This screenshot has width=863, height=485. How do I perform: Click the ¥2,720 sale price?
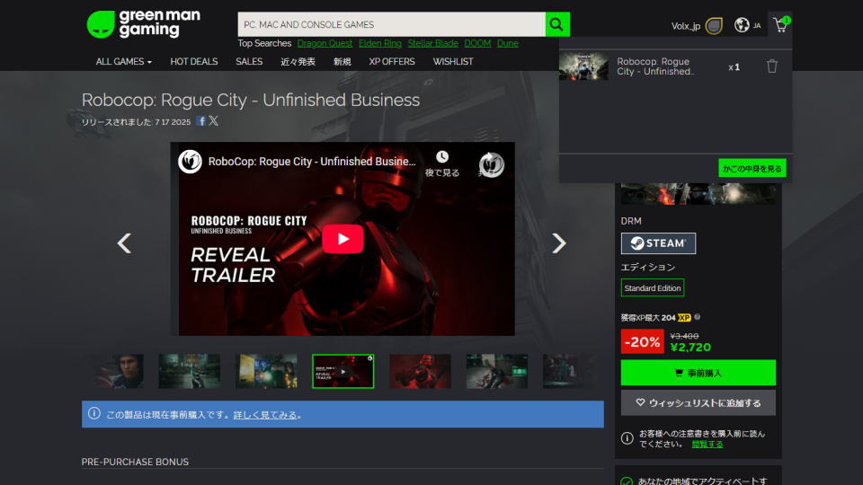click(x=690, y=347)
